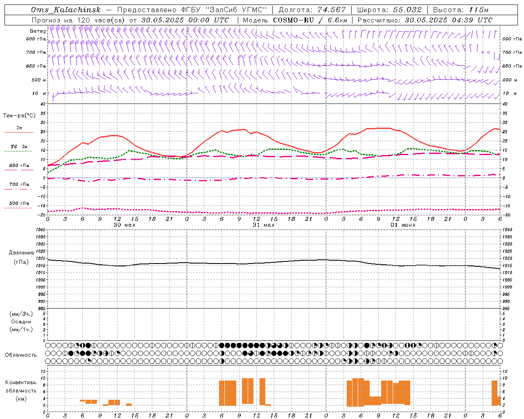Click the (мм/1ч.) precipitation unit label
Viewport: 524px width, 419px height.
pos(21,329)
